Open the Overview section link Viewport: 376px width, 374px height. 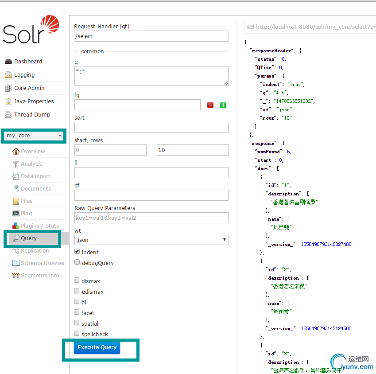(x=33, y=152)
